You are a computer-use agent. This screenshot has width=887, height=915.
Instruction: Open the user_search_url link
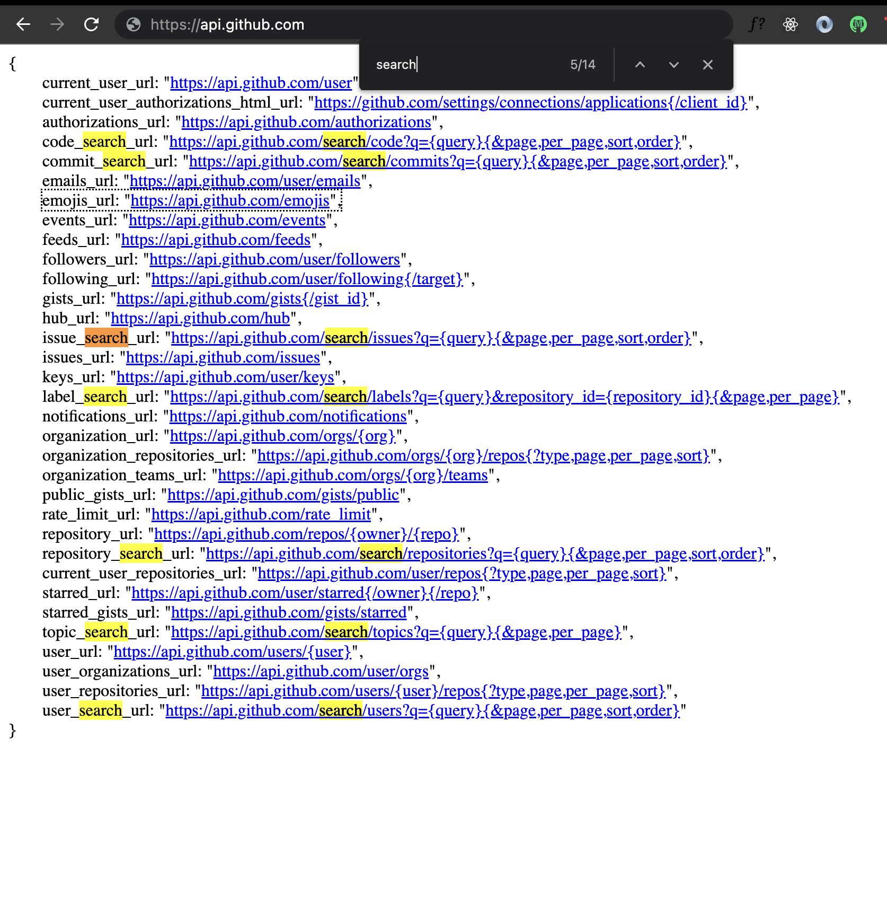[x=423, y=711]
